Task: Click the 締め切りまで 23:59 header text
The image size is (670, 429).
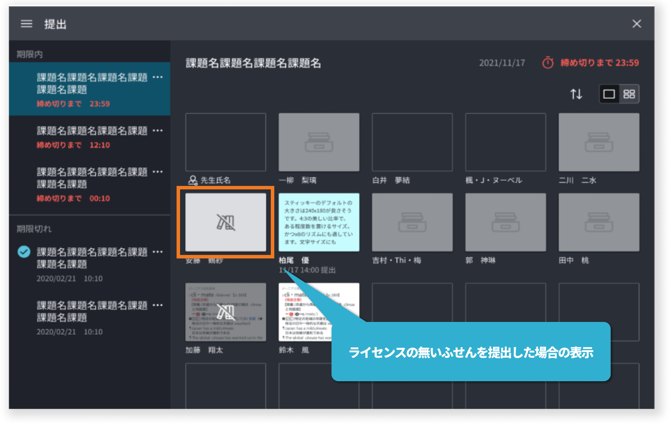Action: (600, 63)
